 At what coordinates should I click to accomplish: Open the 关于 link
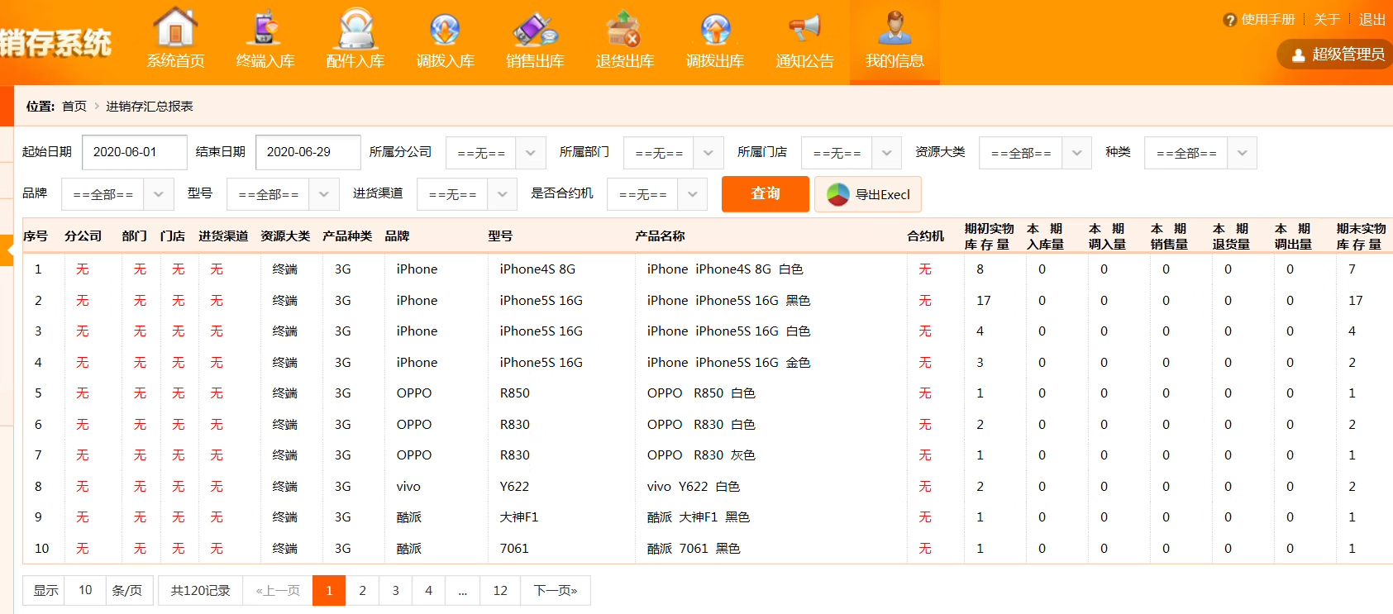point(1327,20)
